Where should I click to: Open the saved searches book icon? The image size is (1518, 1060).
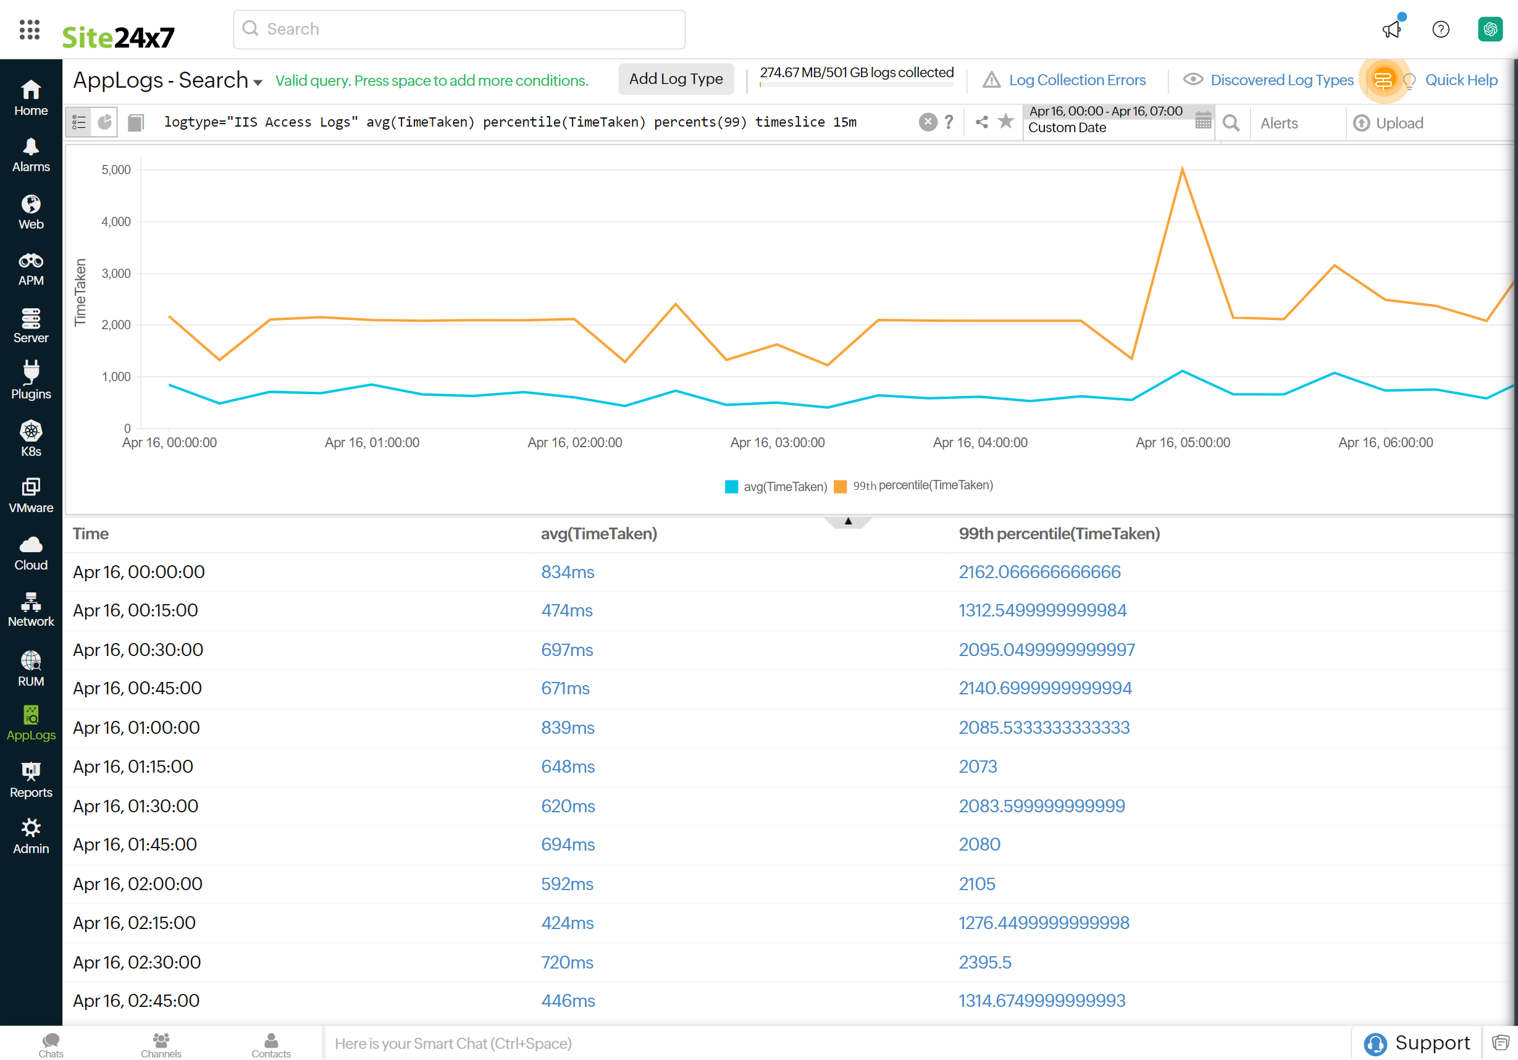136,122
